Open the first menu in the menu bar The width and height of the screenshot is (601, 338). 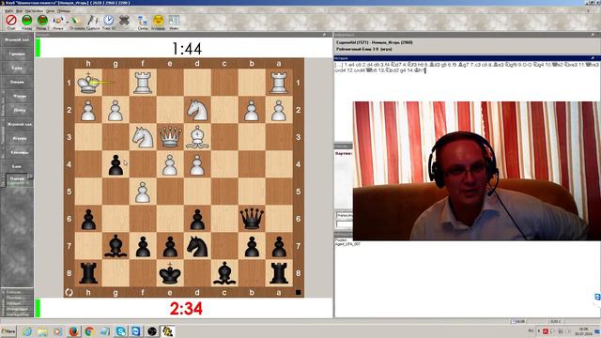[8, 10]
